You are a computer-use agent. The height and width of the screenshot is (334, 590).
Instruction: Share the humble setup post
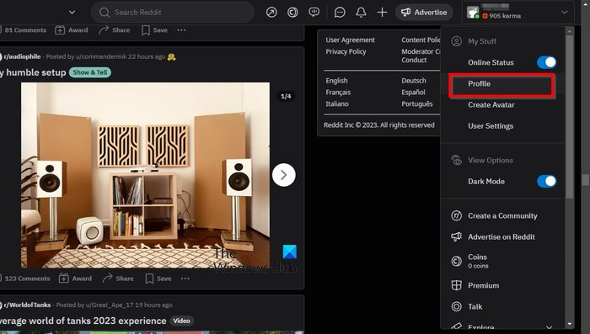tap(118, 278)
